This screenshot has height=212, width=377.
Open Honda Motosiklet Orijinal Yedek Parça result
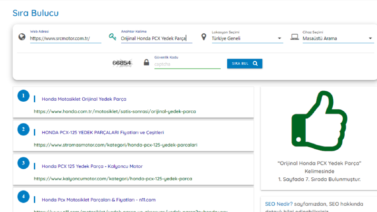pyautogui.click(x=84, y=99)
